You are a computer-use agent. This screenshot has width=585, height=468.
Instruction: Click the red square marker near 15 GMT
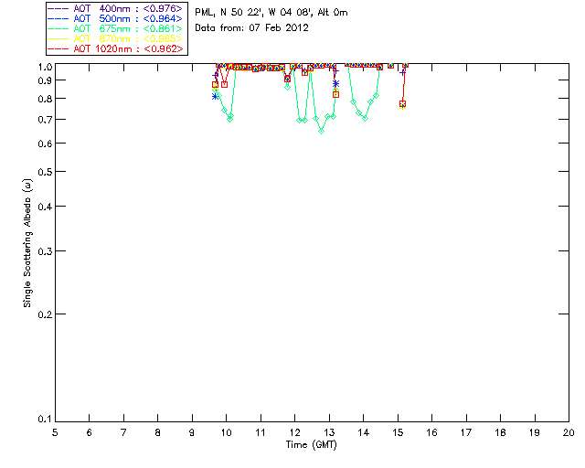(x=402, y=104)
